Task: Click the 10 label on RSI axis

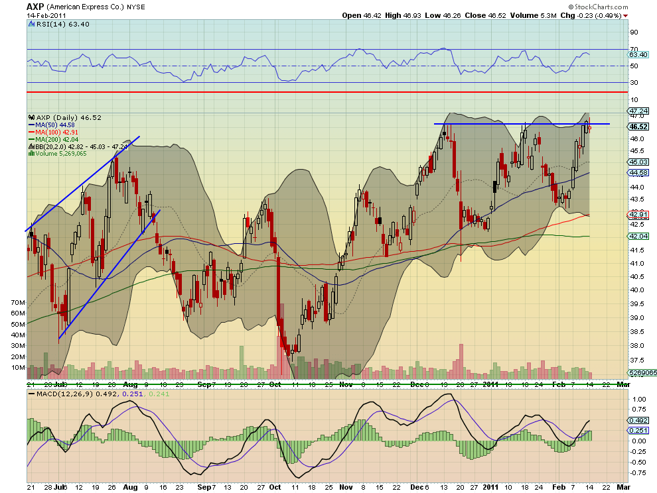Action: coord(634,99)
